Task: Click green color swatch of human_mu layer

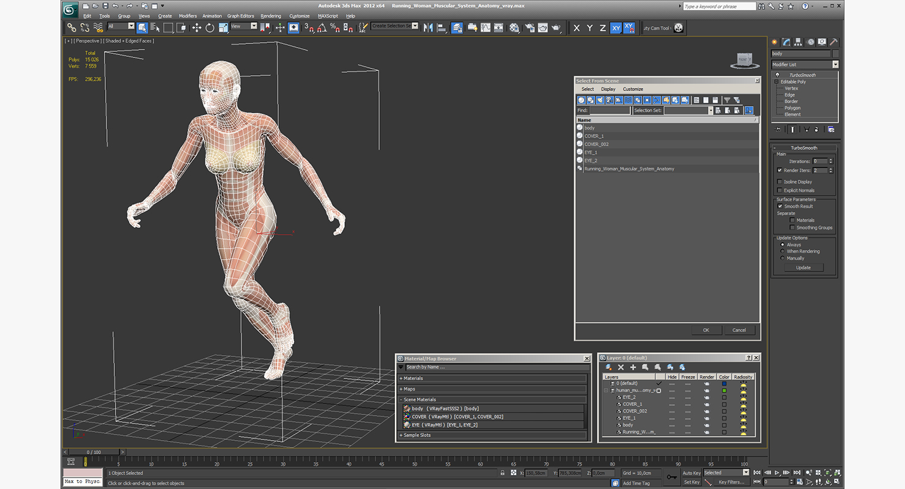Action: 724,390
